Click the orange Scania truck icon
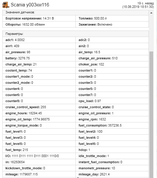The height and width of the screenshot is (178, 157). tap(6, 5)
